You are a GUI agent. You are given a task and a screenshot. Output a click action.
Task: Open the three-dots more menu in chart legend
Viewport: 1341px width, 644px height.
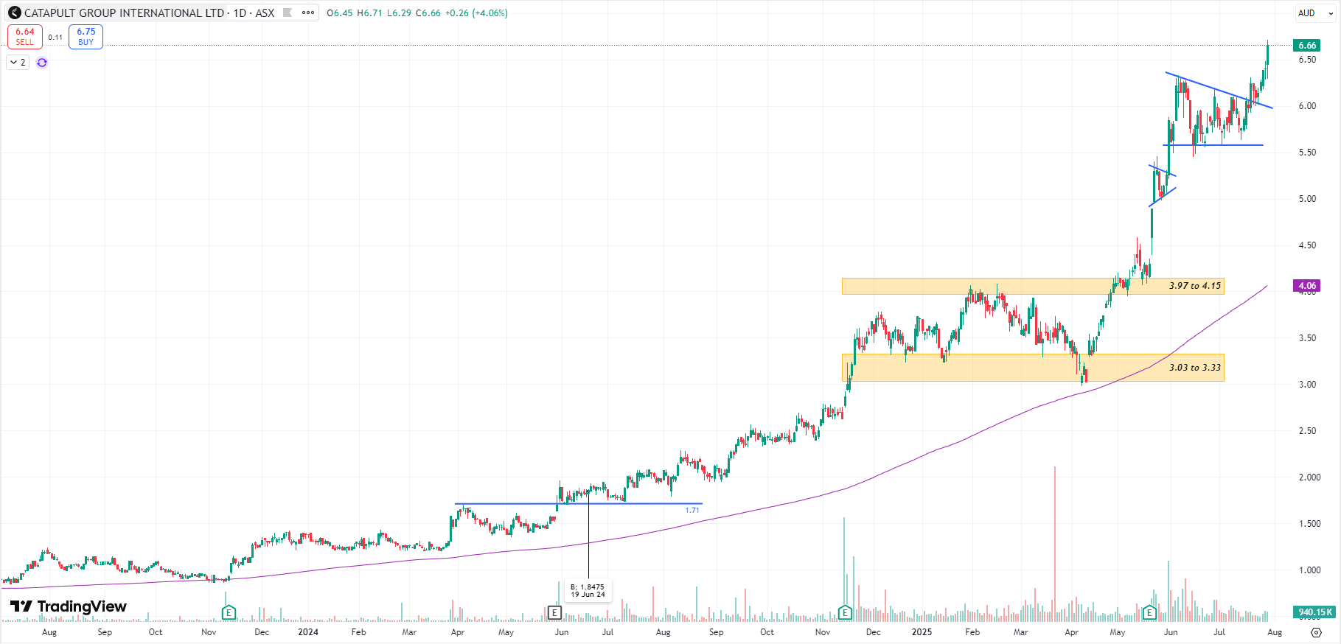point(308,13)
